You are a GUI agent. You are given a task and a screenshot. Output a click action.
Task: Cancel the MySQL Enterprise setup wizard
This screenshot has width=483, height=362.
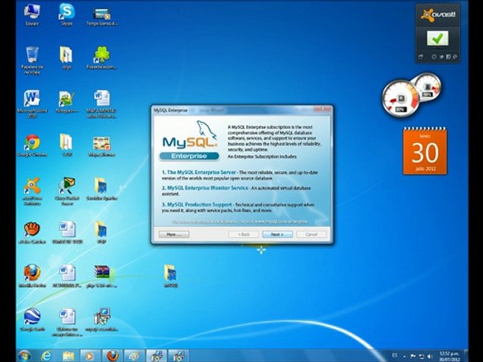click(311, 235)
